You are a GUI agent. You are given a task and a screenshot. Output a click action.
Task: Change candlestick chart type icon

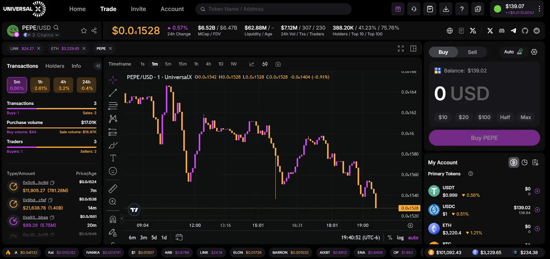265,64
